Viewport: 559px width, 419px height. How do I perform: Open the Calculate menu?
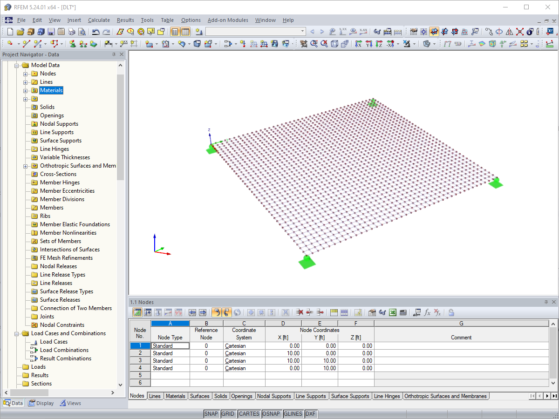tap(99, 20)
